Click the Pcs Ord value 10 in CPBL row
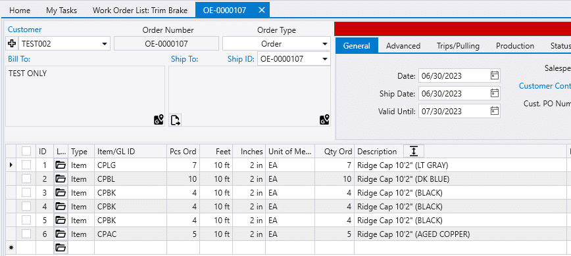This screenshot has width=571, height=256. coord(183,179)
